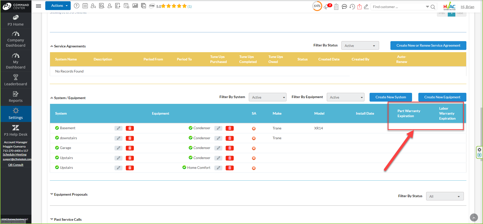Toggle the green active check beside Garage
This screenshot has width=483, height=224.
pyautogui.click(x=57, y=148)
